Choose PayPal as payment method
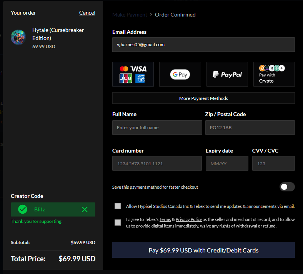Screen dimensions: 303x274 point(227,74)
